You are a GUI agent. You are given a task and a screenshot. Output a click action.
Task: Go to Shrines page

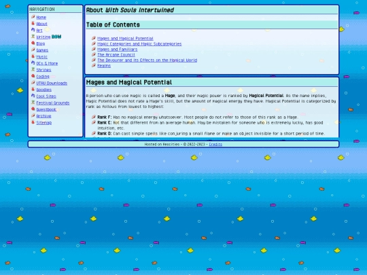point(43,70)
